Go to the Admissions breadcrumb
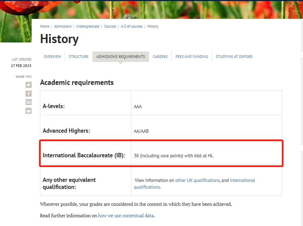The width and height of the screenshot is (303, 226). pos(63,26)
